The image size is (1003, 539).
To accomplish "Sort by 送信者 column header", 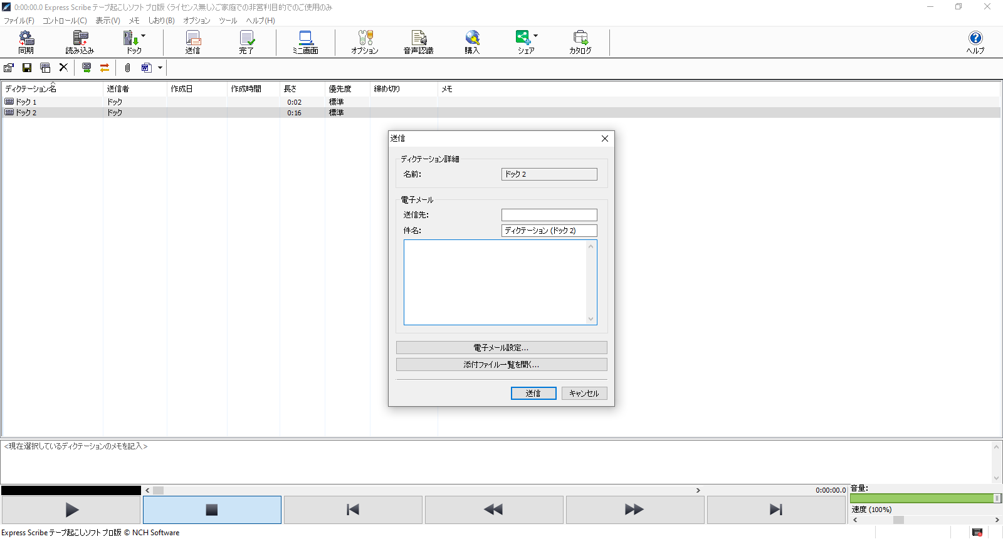I will (x=135, y=89).
